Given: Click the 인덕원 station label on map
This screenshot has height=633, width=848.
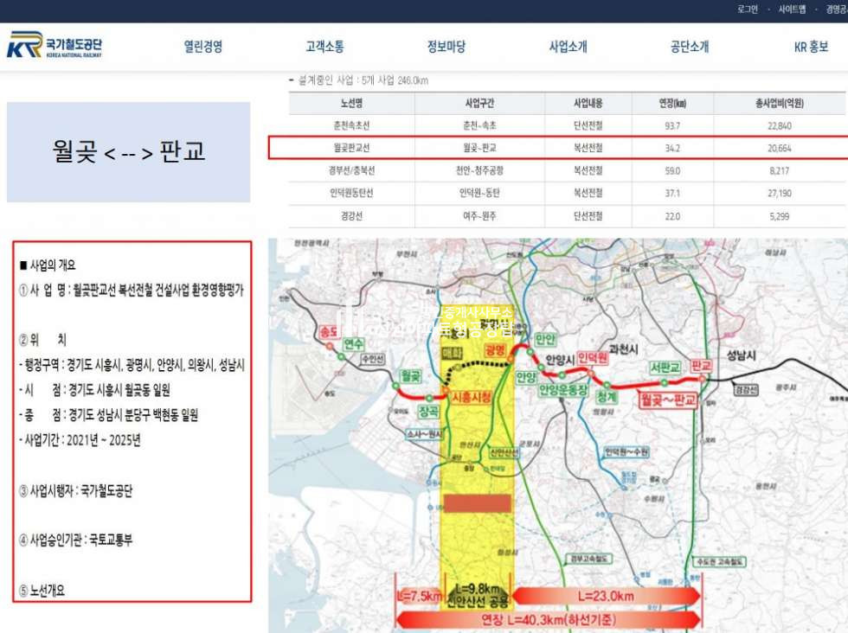Looking at the screenshot, I should 593,358.
